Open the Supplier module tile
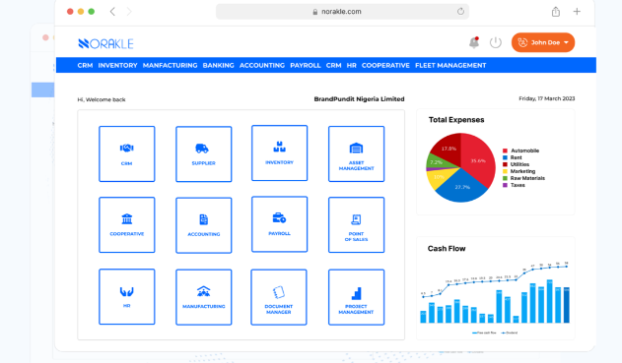The width and height of the screenshot is (622, 363). click(203, 154)
